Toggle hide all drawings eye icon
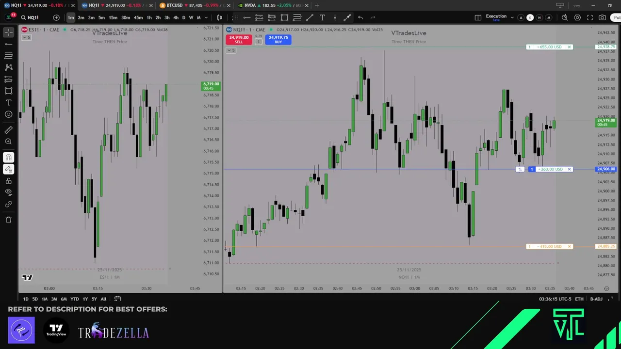This screenshot has width=621, height=349. point(9,192)
